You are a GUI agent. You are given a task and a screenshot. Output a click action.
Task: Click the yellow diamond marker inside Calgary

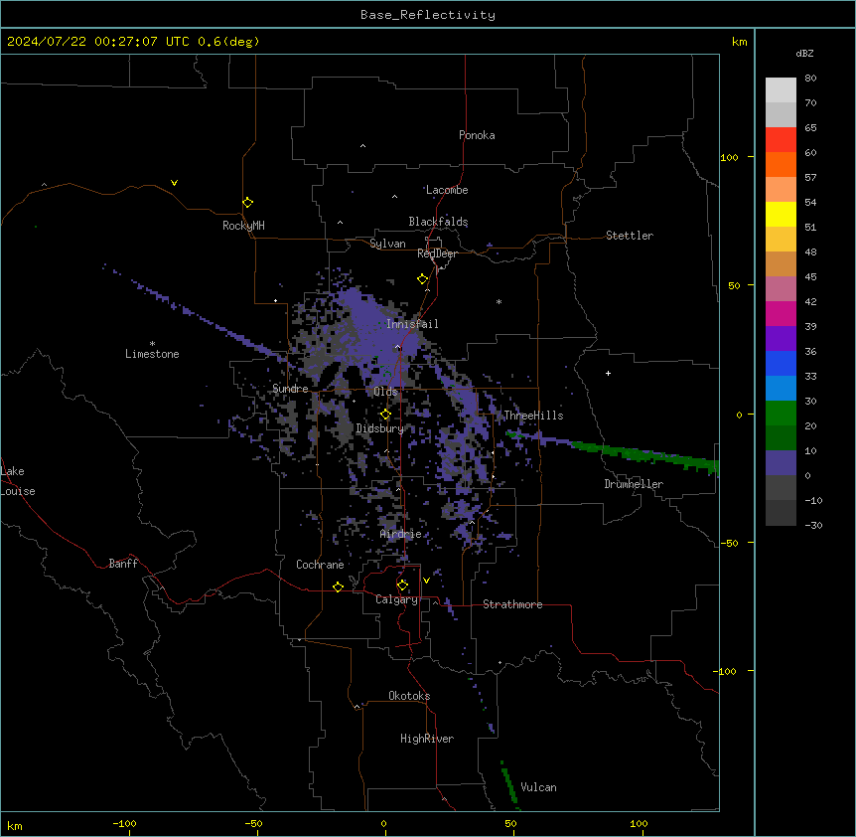tap(403, 586)
